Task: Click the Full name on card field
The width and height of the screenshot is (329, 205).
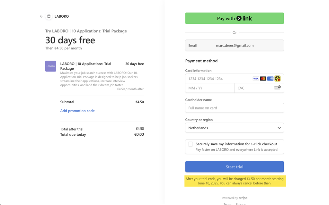Action: (x=234, y=108)
